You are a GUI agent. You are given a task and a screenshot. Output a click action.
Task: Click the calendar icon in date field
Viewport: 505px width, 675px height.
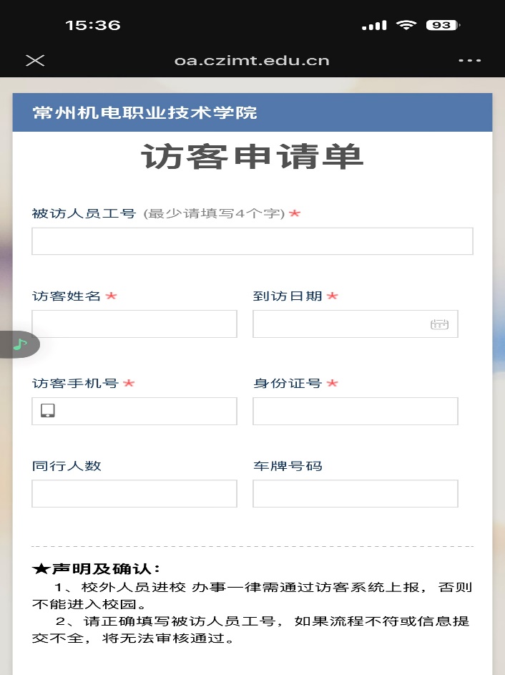click(x=439, y=324)
